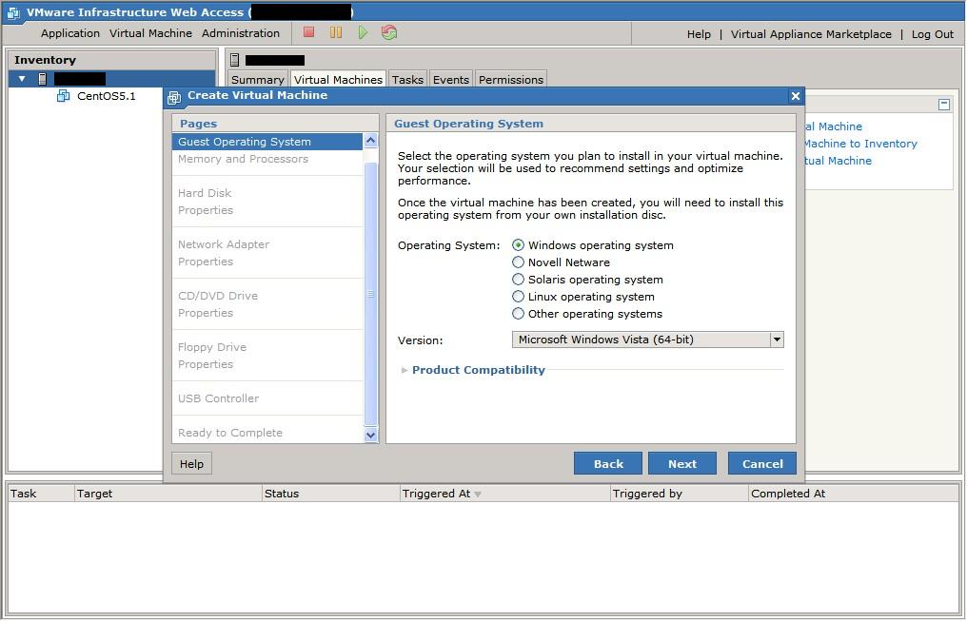Collapse the Commands panel with minus icon
967x621 pixels.
[943, 105]
